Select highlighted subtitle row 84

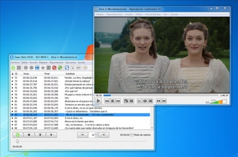click(x=80, y=115)
